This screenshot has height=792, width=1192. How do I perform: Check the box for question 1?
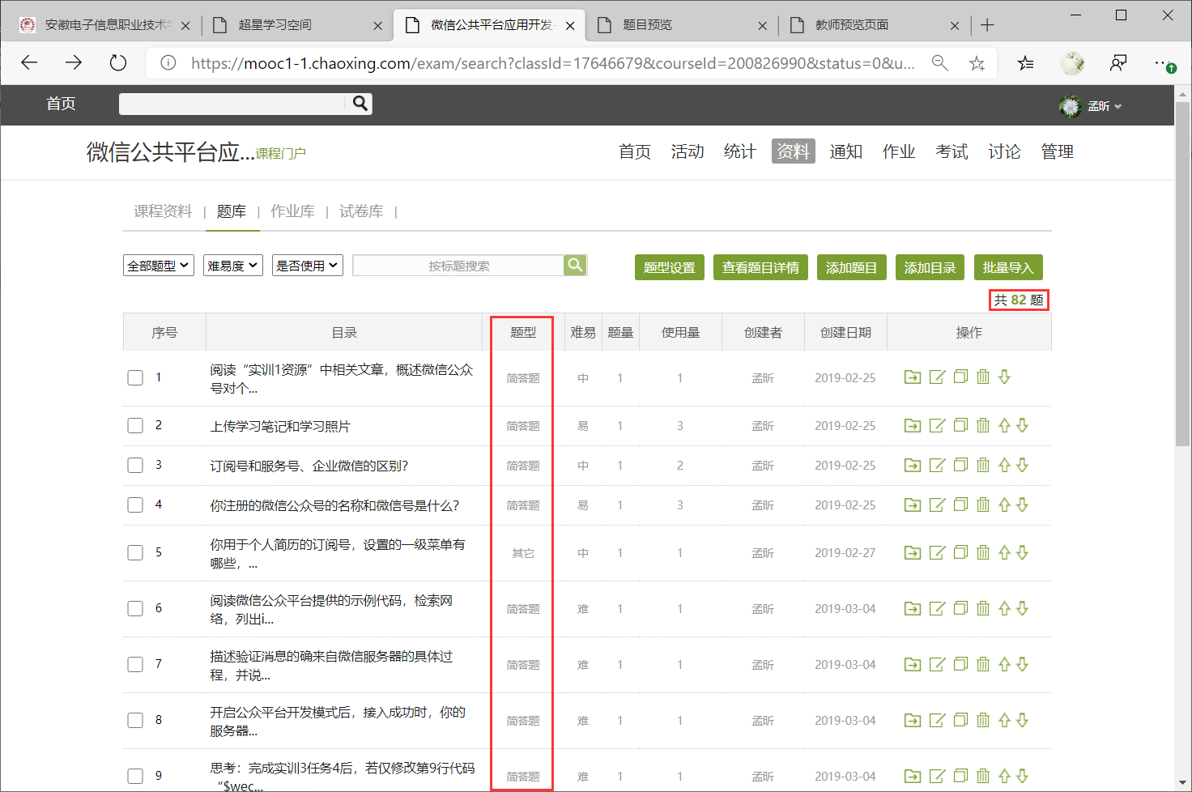[135, 377]
